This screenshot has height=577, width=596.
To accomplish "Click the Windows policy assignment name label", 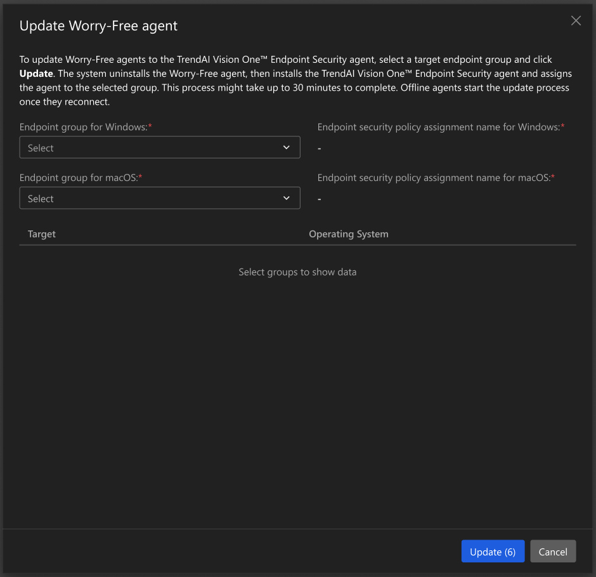I will 441,127.
